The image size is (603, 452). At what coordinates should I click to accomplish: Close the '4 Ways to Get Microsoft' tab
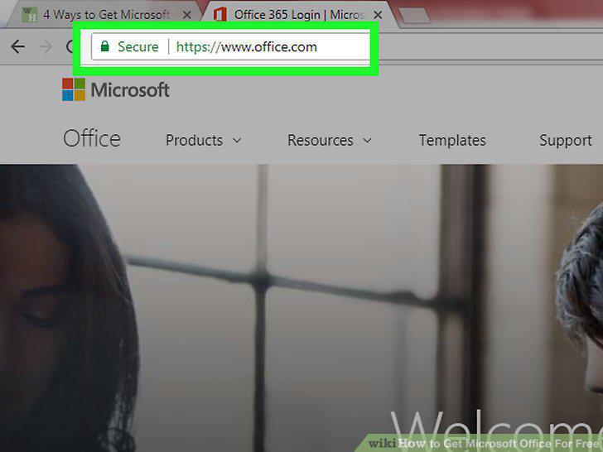[x=187, y=15]
